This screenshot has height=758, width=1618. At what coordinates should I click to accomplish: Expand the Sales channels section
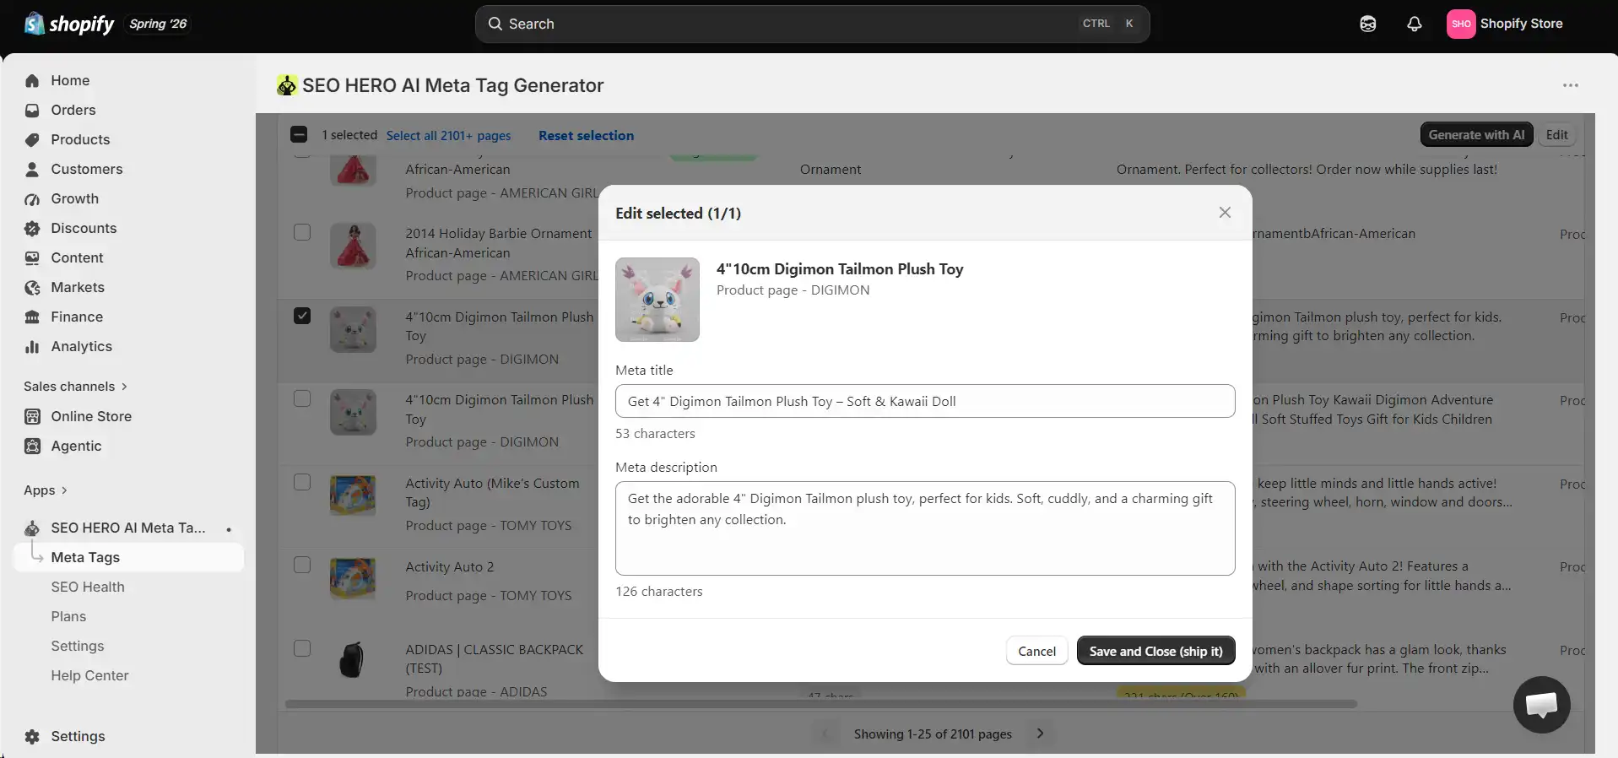tap(76, 387)
